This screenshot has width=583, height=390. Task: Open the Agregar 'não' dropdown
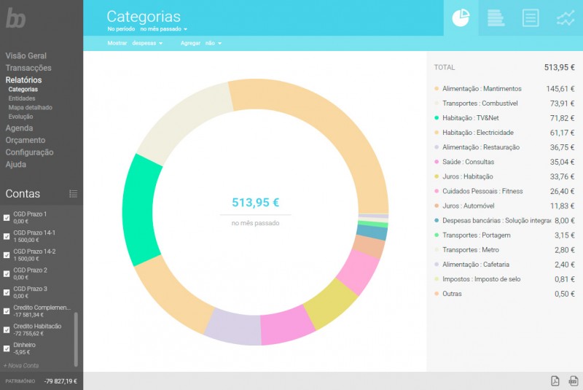pyautogui.click(x=214, y=44)
